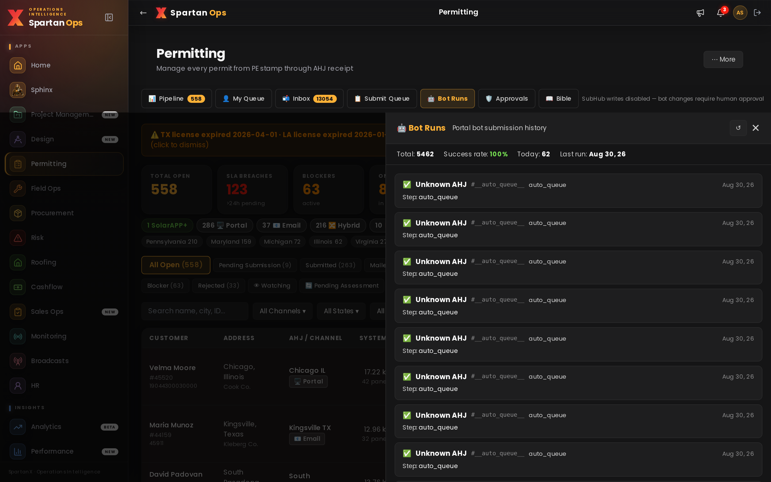This screenshot has height=482, width=771.
Task: Expand the All States dropdown
Action: click(341, 311)
